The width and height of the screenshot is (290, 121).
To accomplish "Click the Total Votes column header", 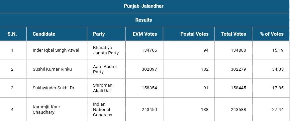I will click(233, 34).
